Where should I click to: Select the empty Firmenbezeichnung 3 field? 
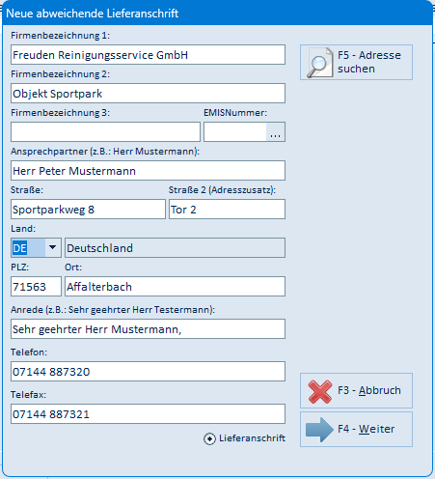(x=105, y=132)
